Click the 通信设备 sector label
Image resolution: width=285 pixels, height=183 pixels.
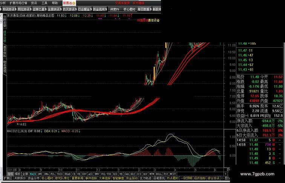pyautogui.click(x=153, y=20)
